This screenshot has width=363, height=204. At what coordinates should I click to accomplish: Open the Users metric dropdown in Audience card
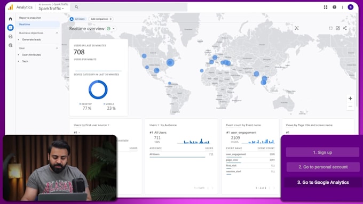click(154, 125)
